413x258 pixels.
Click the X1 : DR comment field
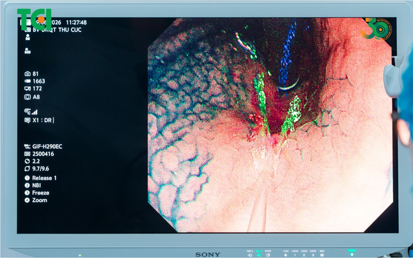pos(42,120)
